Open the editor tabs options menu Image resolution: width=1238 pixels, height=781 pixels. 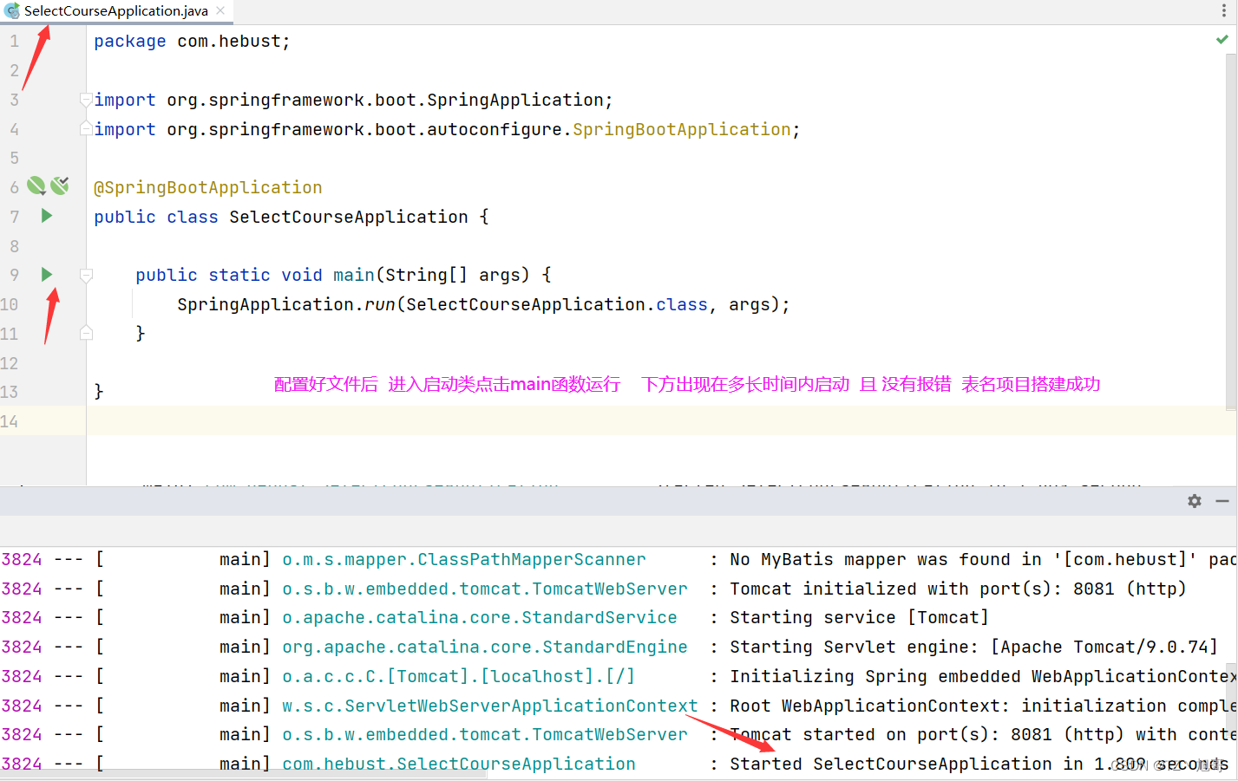pyautogui.click(x=1223, y=11)
